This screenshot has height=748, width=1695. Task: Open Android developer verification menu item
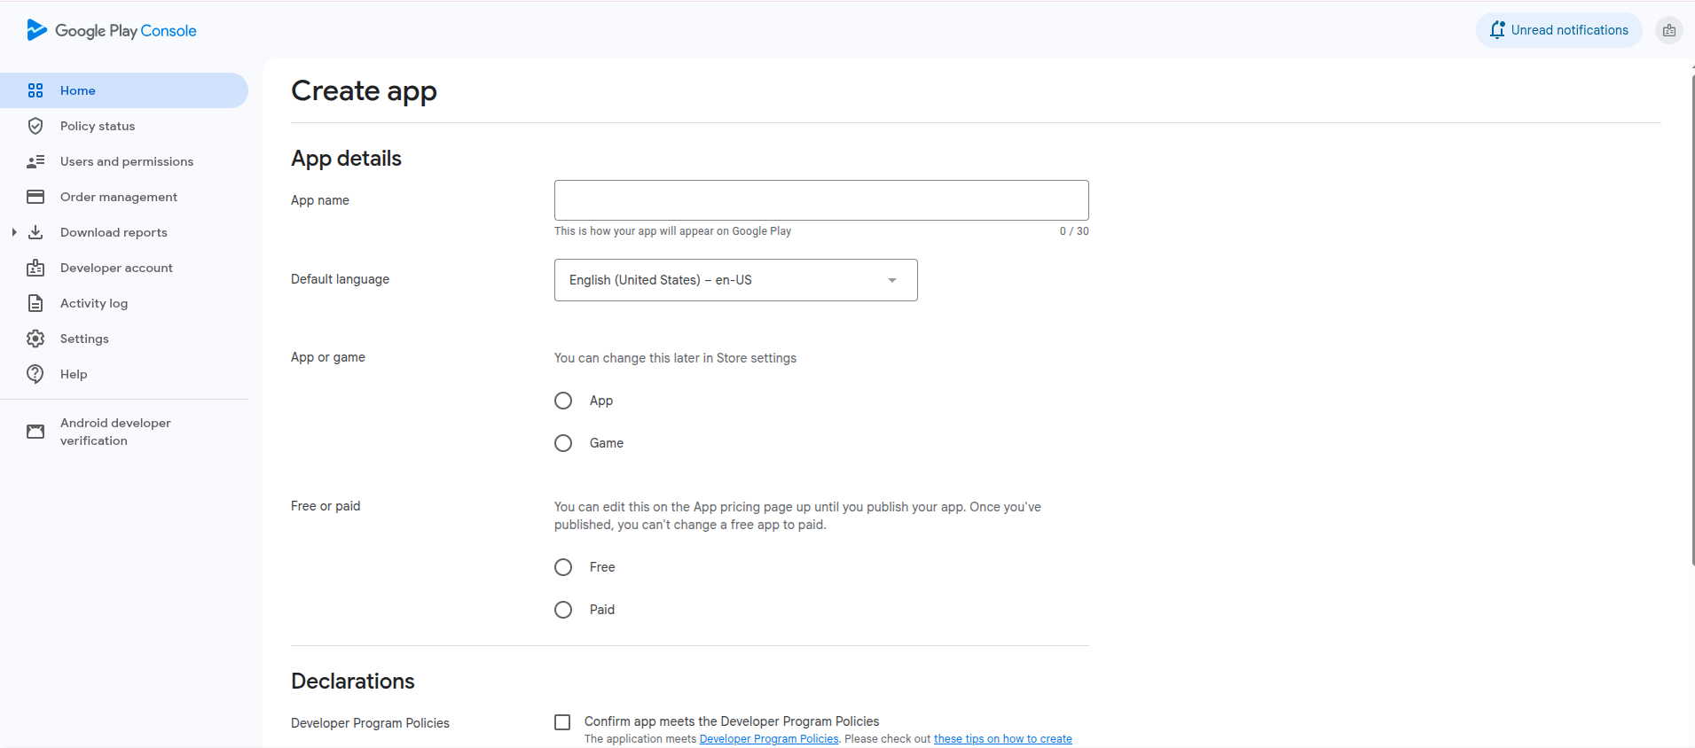(115, 432)
